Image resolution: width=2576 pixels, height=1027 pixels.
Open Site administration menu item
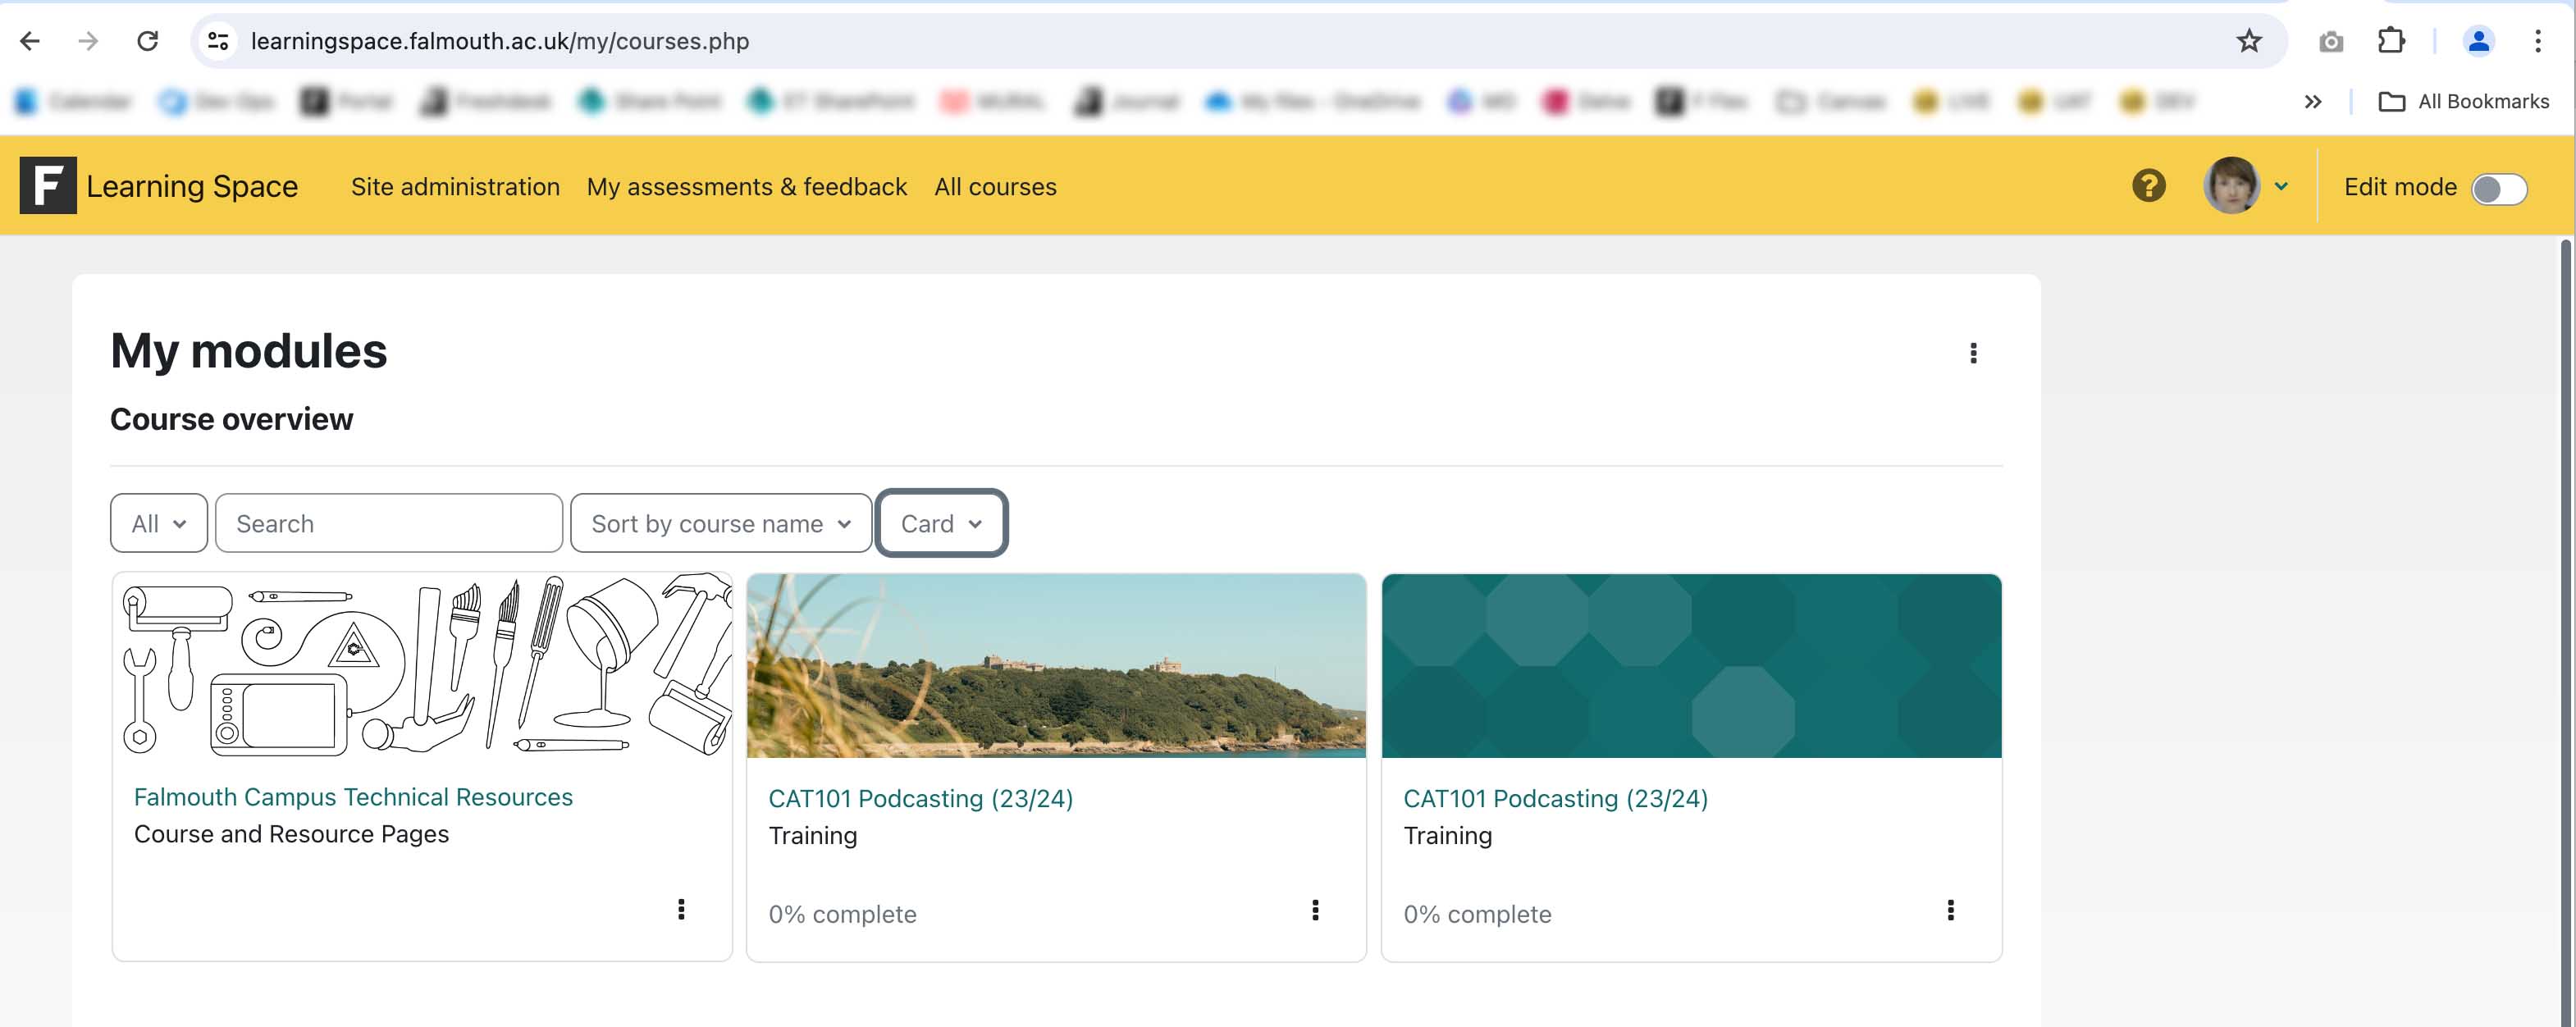coord(455,187)
